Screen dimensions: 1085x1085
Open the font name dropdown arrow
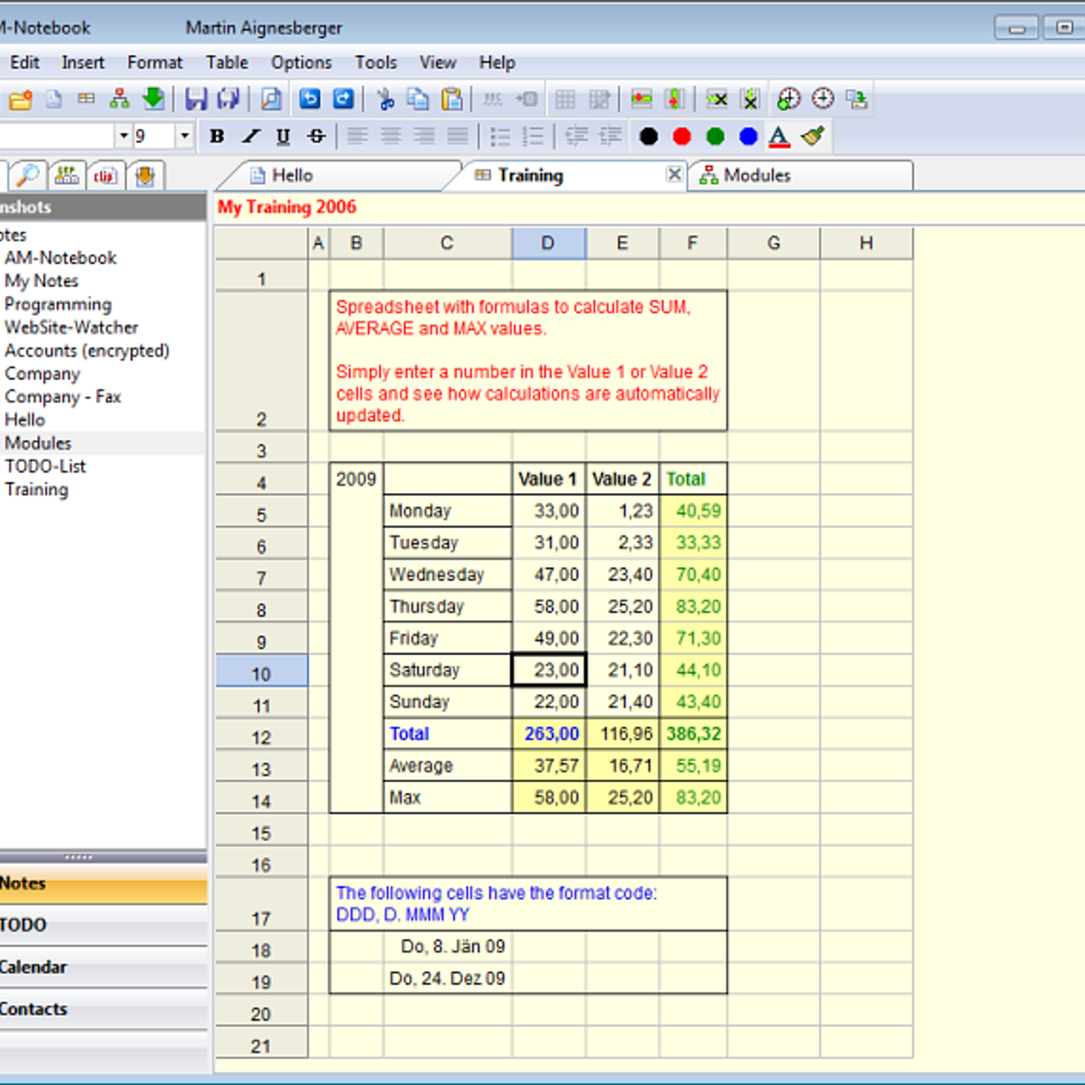[x=123, y=136]
